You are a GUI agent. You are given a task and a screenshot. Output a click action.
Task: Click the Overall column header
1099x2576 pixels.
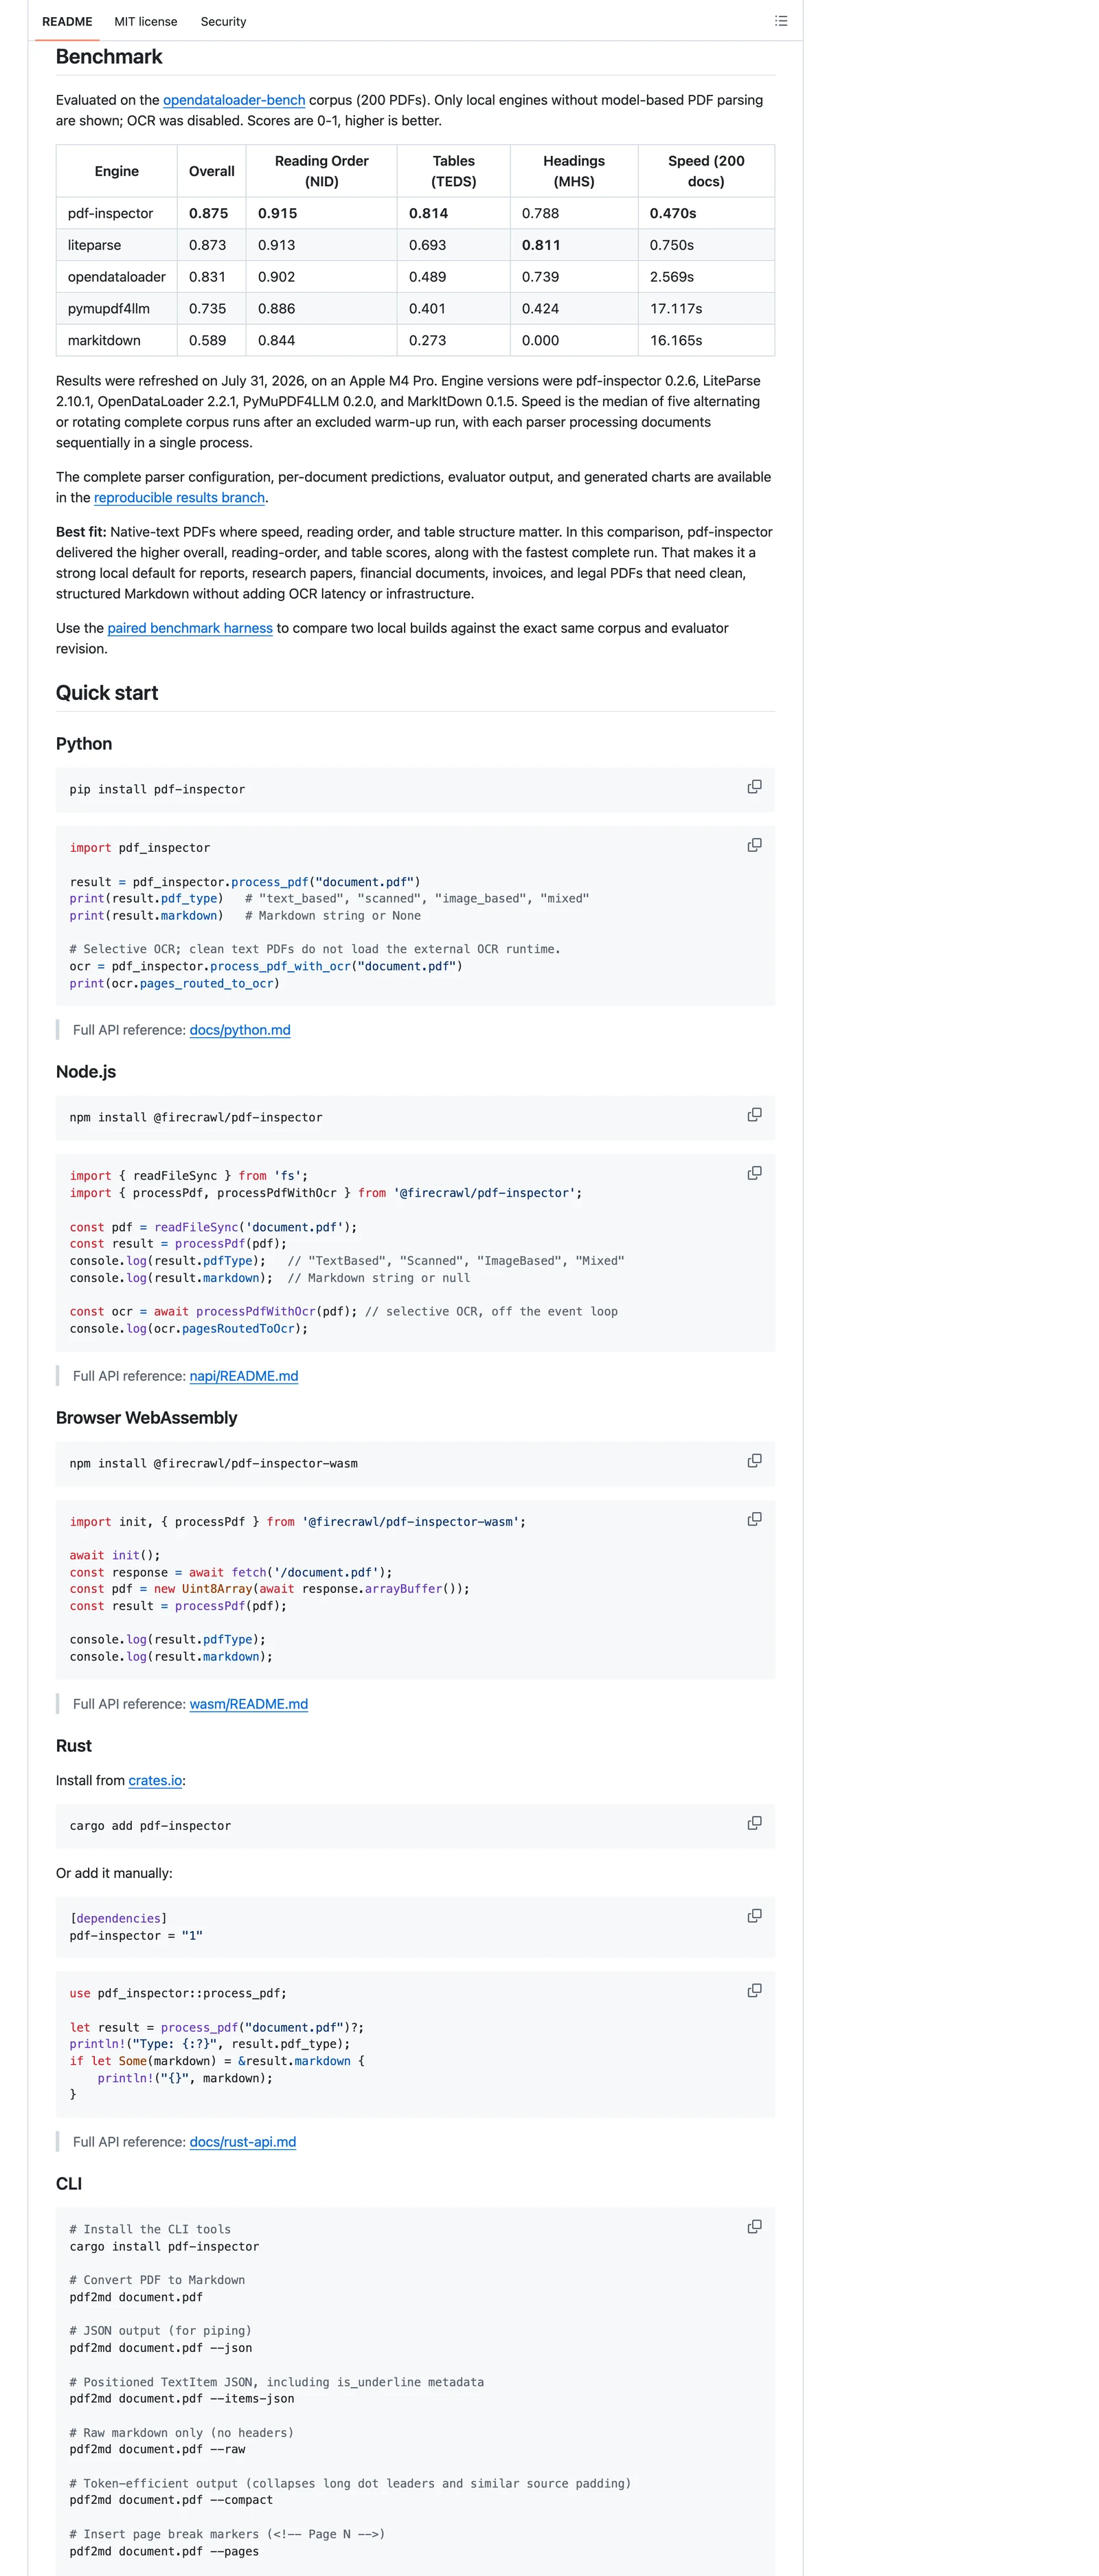point(212,171)
